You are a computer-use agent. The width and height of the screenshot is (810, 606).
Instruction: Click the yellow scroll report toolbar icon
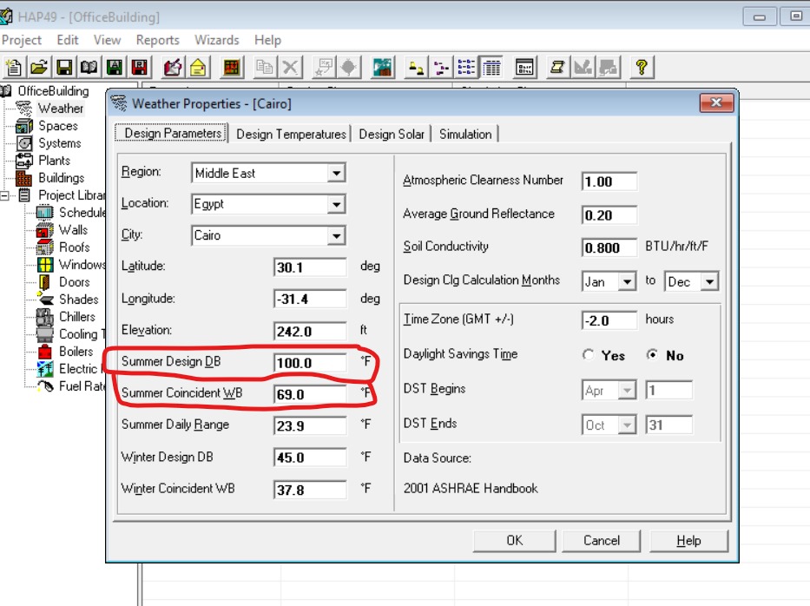(x=557, y=67)
